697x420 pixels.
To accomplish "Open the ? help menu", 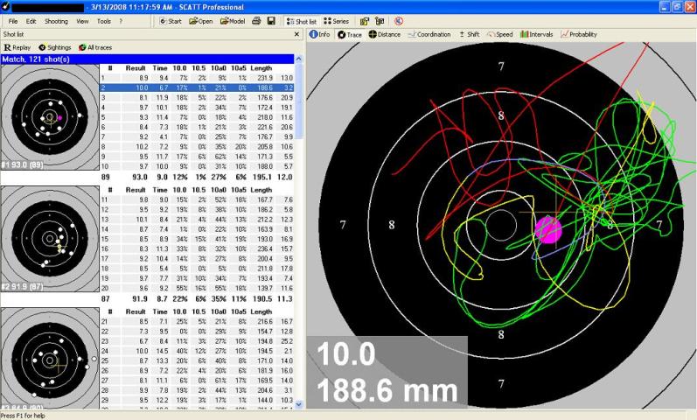I will pos(121,21).
